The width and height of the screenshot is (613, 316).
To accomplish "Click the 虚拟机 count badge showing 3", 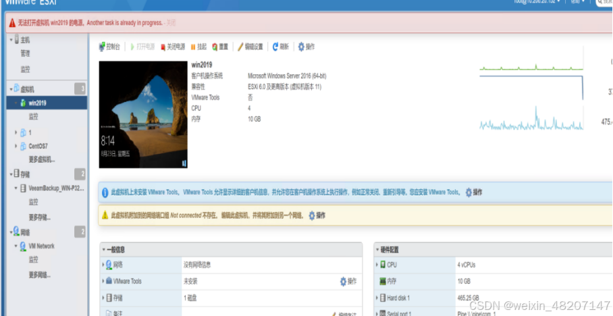I will (80, 89).
